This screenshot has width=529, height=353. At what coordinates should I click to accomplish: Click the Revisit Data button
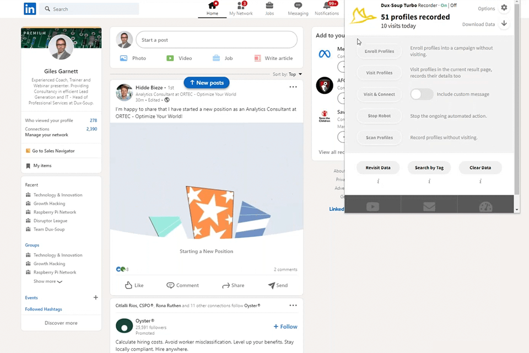[x=378, y=168]
